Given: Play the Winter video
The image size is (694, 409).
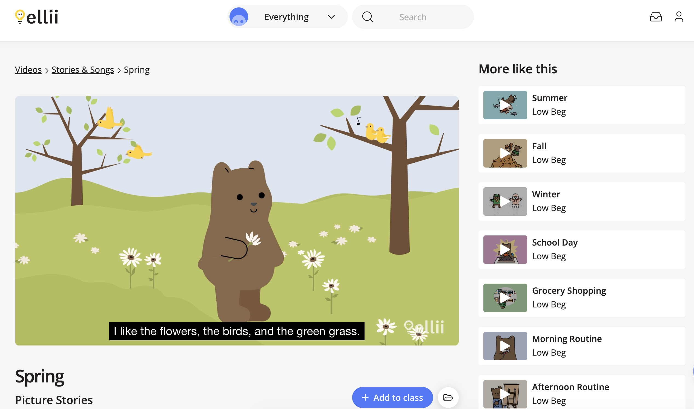Looking at the screenshot, I should click(505, 201).
